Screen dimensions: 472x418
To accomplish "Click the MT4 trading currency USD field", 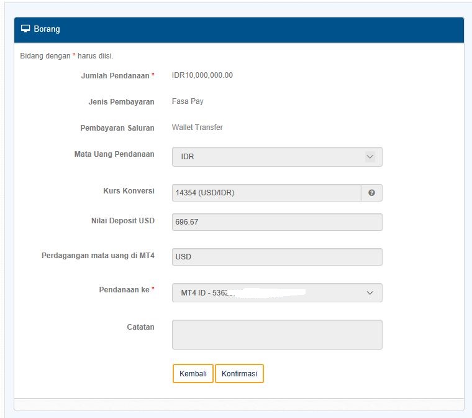I will click(277, 257).
